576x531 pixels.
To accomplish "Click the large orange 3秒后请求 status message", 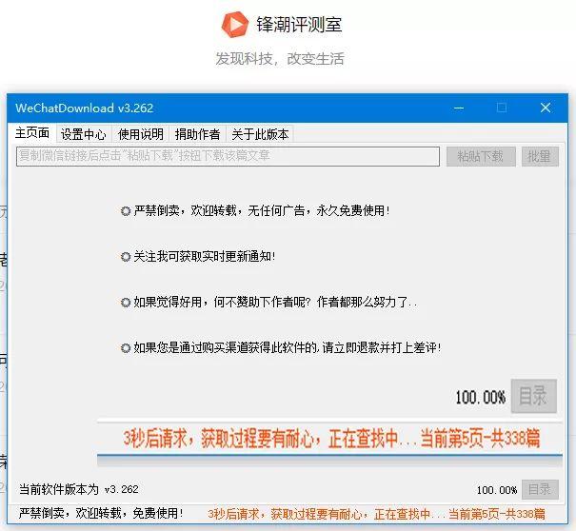I will 331,439.
